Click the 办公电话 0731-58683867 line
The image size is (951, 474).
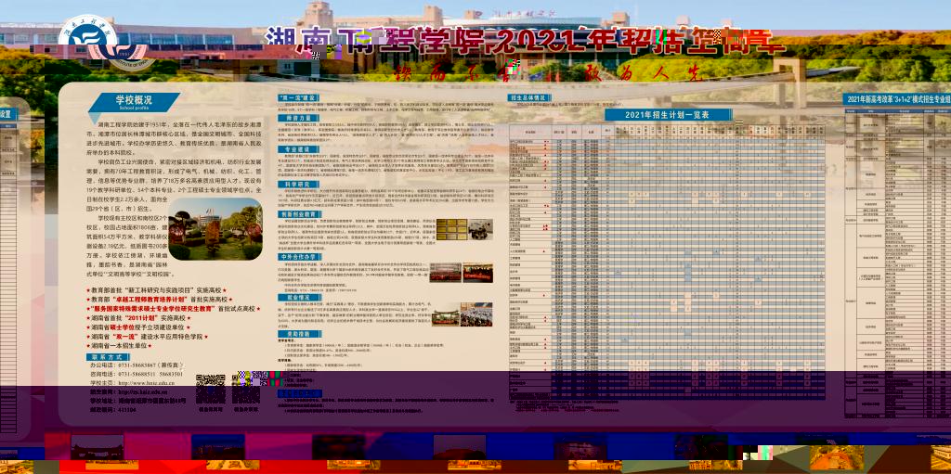137,366
